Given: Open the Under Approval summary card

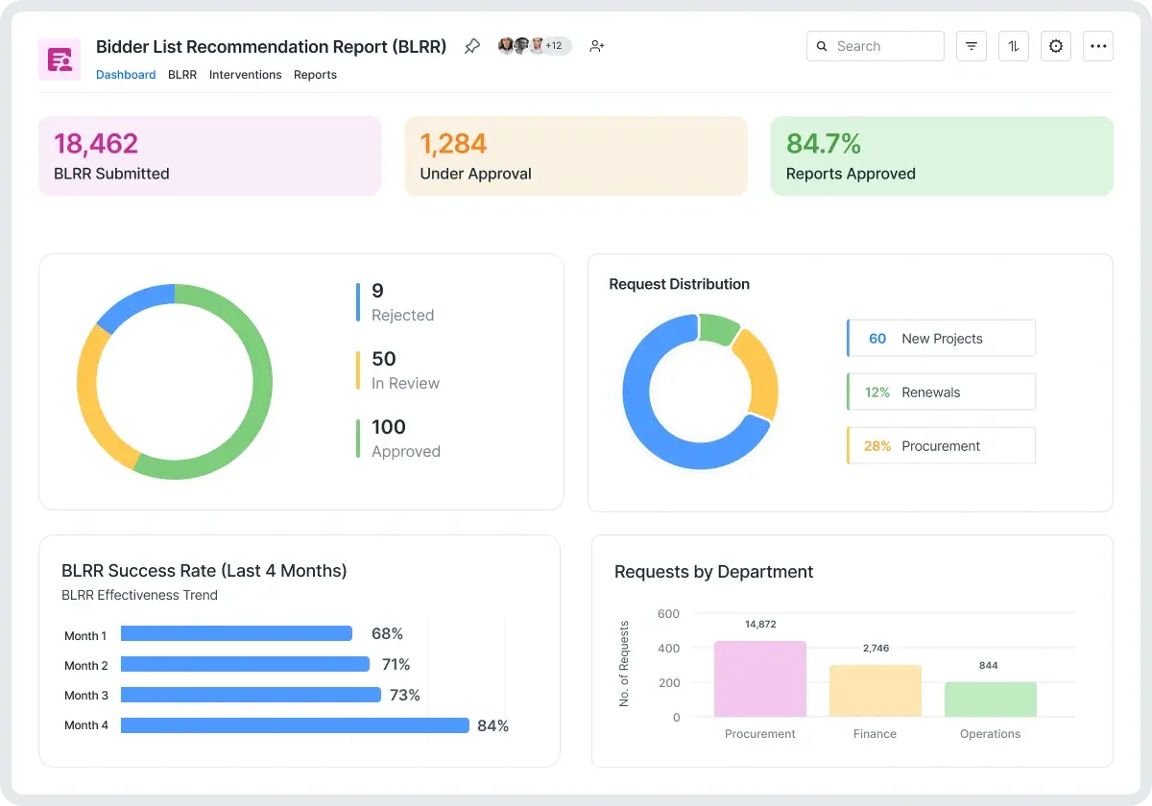Looking at the screenshot, I should coord(576,156).
